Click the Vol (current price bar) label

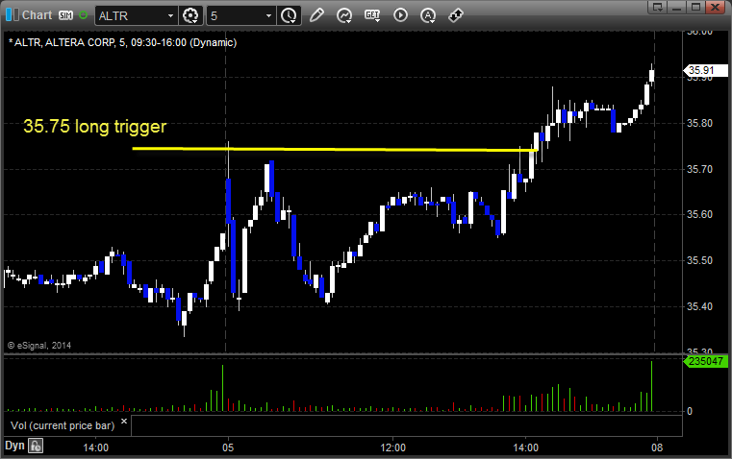[x=63, y=425]
